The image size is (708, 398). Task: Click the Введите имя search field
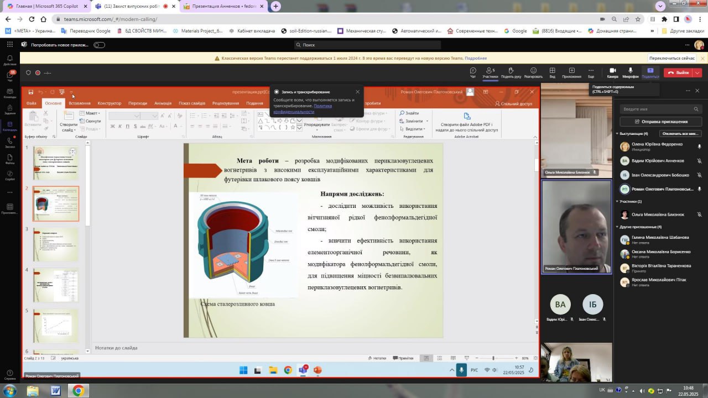pyautogui.click(x=661, y=109)
